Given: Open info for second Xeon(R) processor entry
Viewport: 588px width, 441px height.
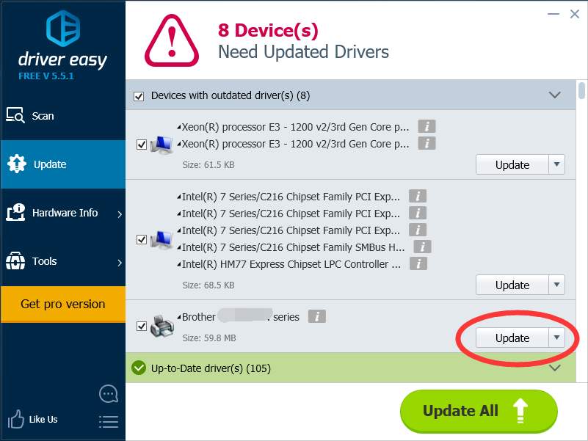Looking at the screenshot, I should tap(427, 143).
